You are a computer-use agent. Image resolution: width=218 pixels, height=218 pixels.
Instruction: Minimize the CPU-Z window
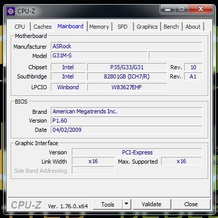168,9
